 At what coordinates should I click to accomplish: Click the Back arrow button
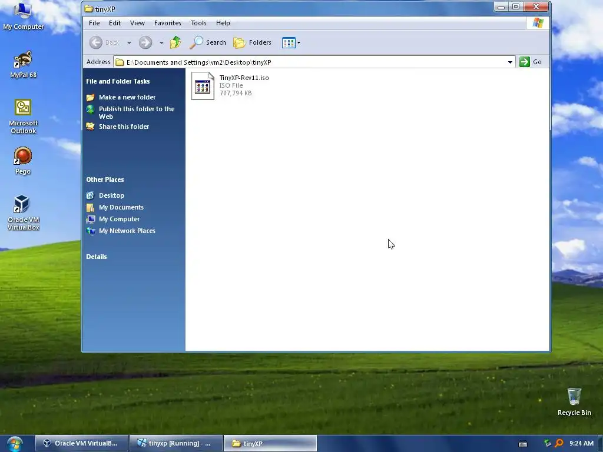click(x=96, y=42)
